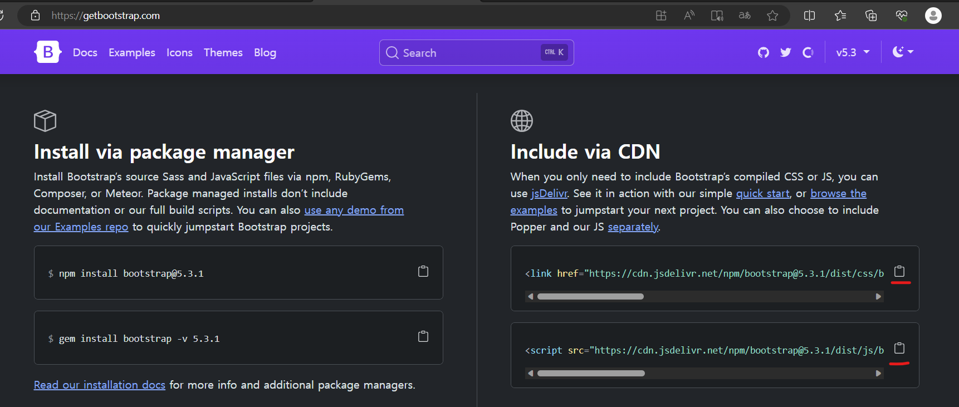
Task: Copy the npm install bootstrap command
Action: click(x=423, y=271)
